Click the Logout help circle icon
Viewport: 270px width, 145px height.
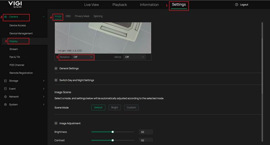(236, 5)
